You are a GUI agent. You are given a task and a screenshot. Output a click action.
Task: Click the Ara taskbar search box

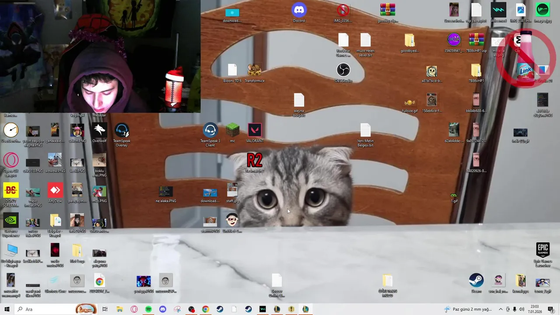pos(56,309)
